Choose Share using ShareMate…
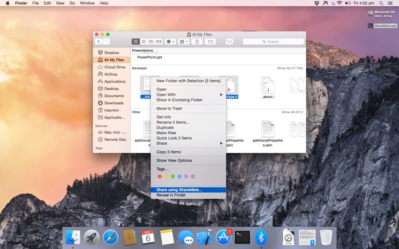This screenshot has width=399, height=249. tap(188, 190)
